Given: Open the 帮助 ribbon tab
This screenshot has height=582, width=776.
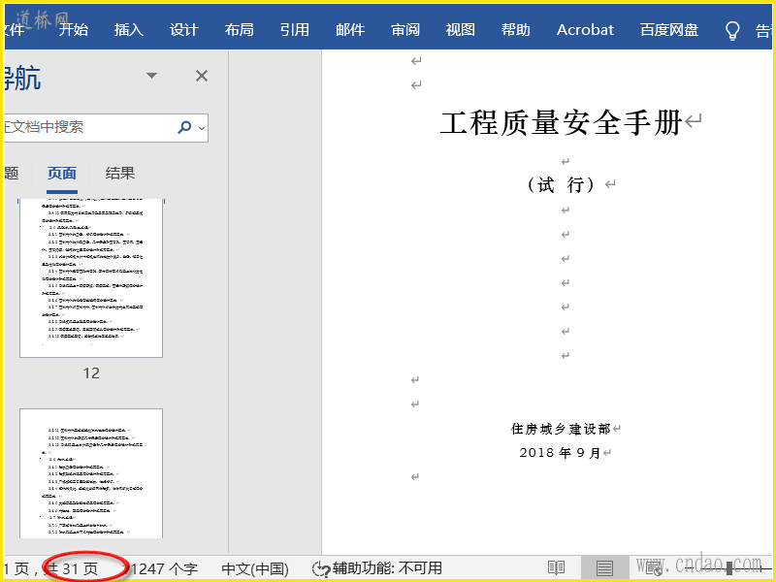Looking at the screenshot, I should point(516,30).
